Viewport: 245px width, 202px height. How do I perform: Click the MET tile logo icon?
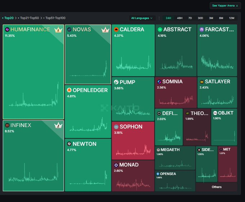pos(221,149)
